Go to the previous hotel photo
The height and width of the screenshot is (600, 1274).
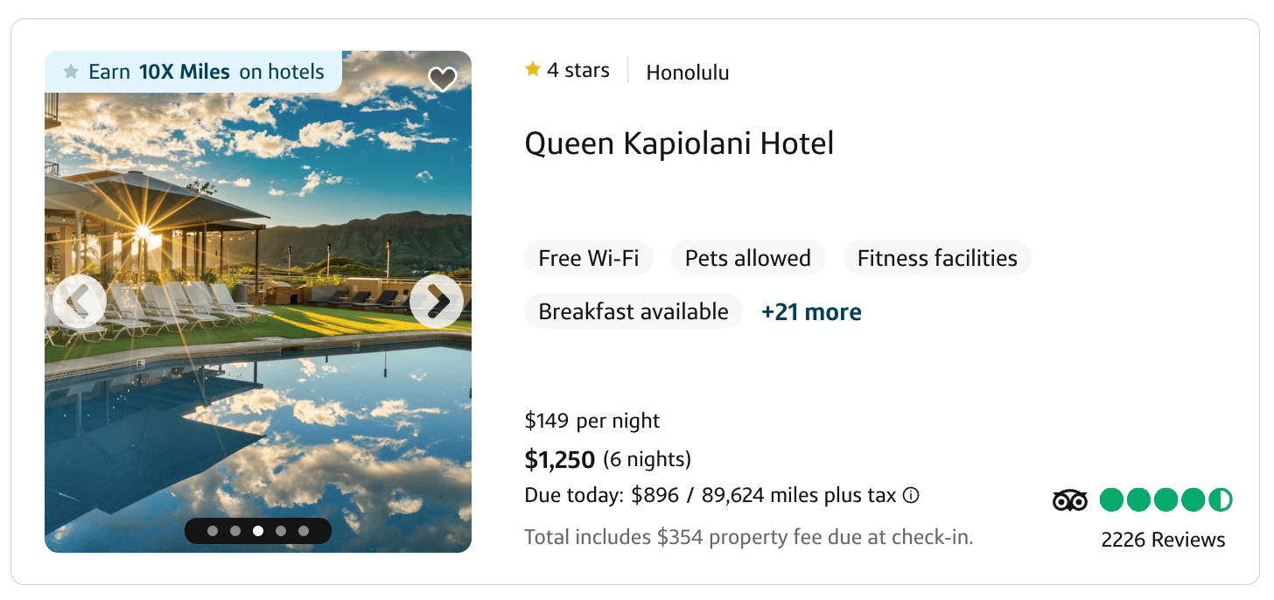pos(80,302)
